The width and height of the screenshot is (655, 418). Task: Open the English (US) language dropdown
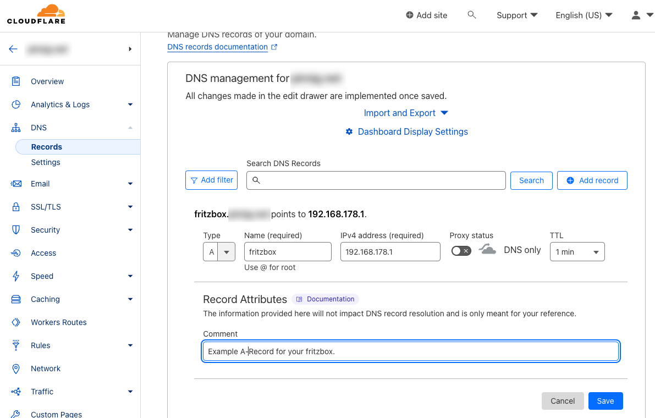(584, 15)
